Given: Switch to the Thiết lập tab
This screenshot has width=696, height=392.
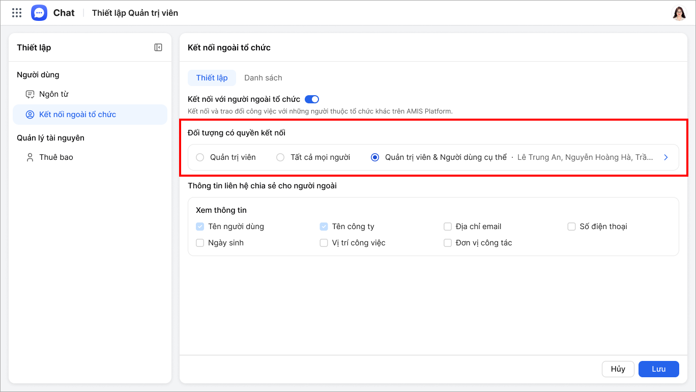Looking at the screenshot, I should point(212,78).
